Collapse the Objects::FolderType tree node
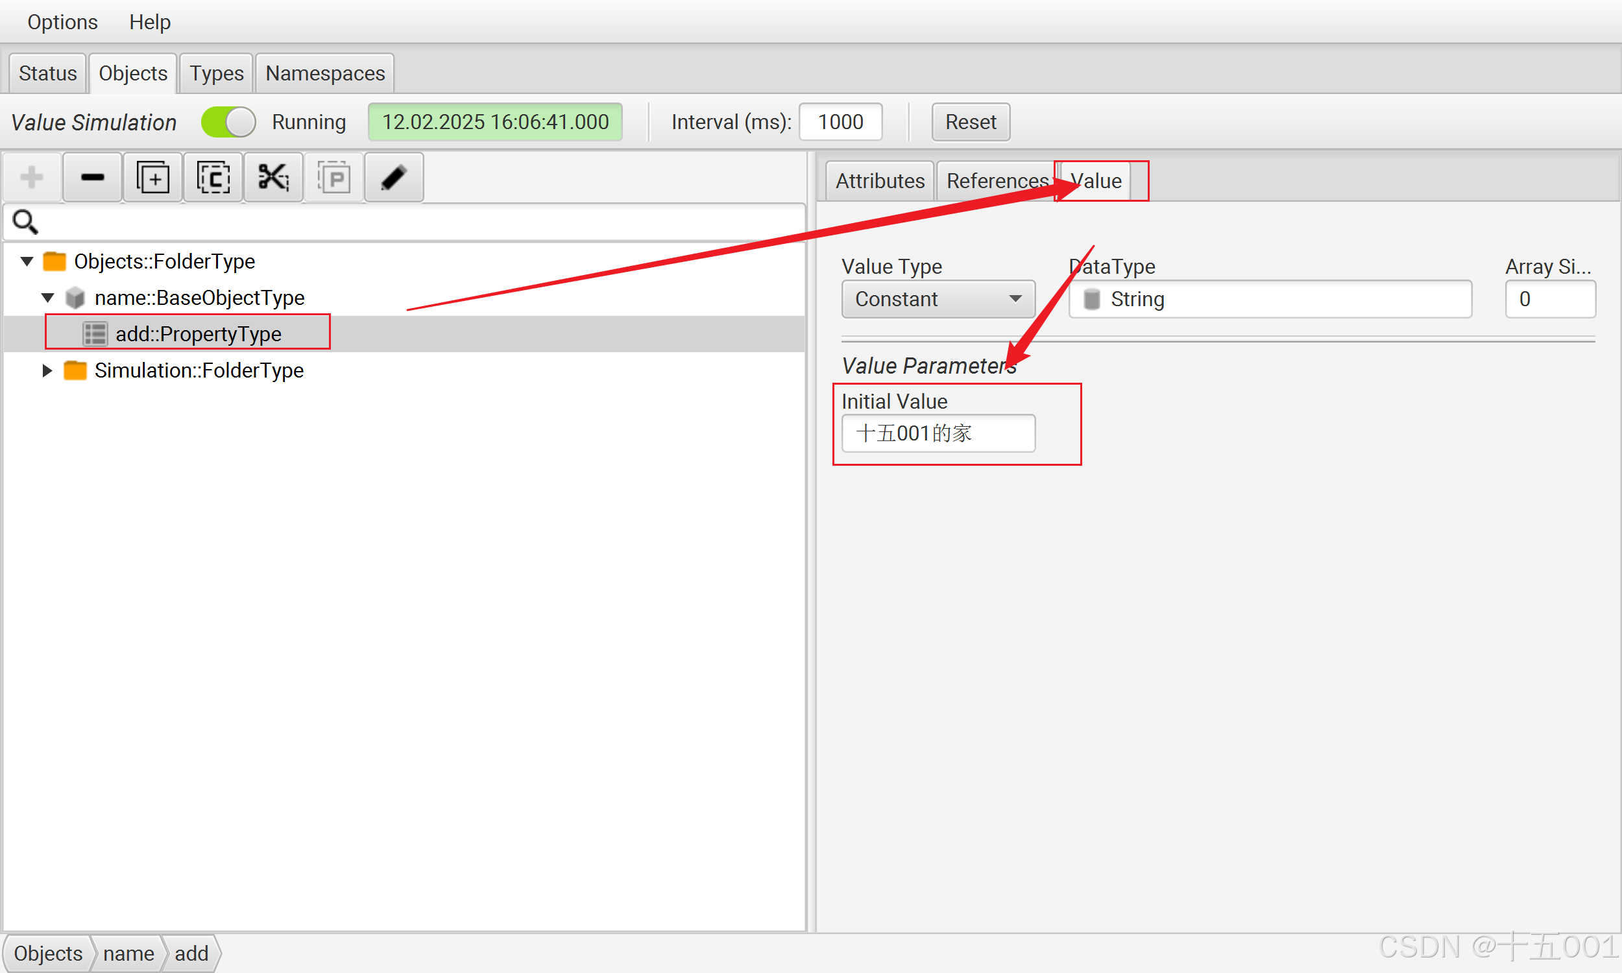This screenshot has width=1622, height=973. tap(27, 261)
